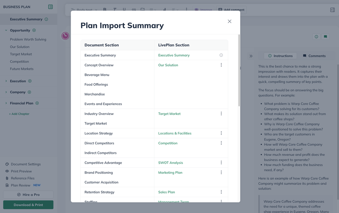Open three-dot menu for Locations & Facilities row

point(221,133)
